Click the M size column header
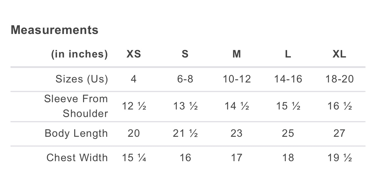 click(x=237, y=54)
